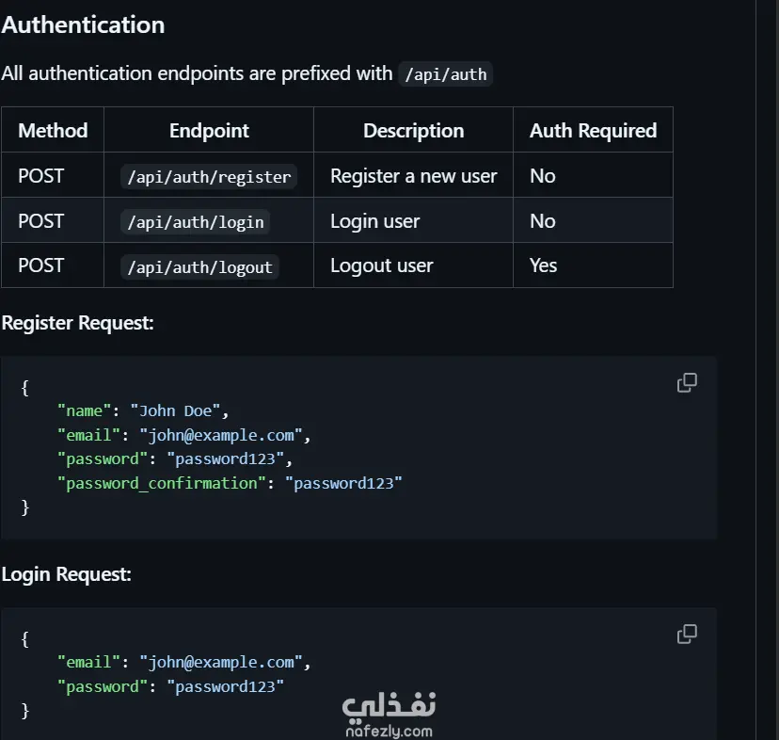Click the Method column header

pos(53,131)
